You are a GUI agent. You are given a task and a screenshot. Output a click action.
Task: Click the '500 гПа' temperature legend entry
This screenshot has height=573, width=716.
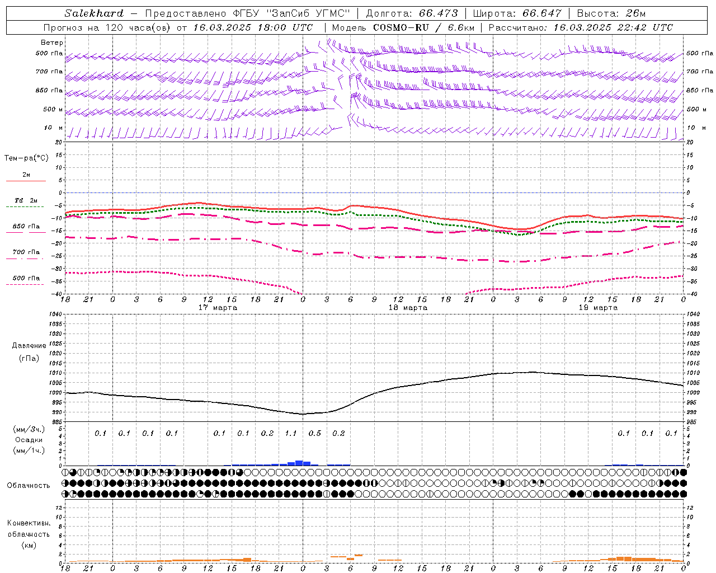point(26,278)
